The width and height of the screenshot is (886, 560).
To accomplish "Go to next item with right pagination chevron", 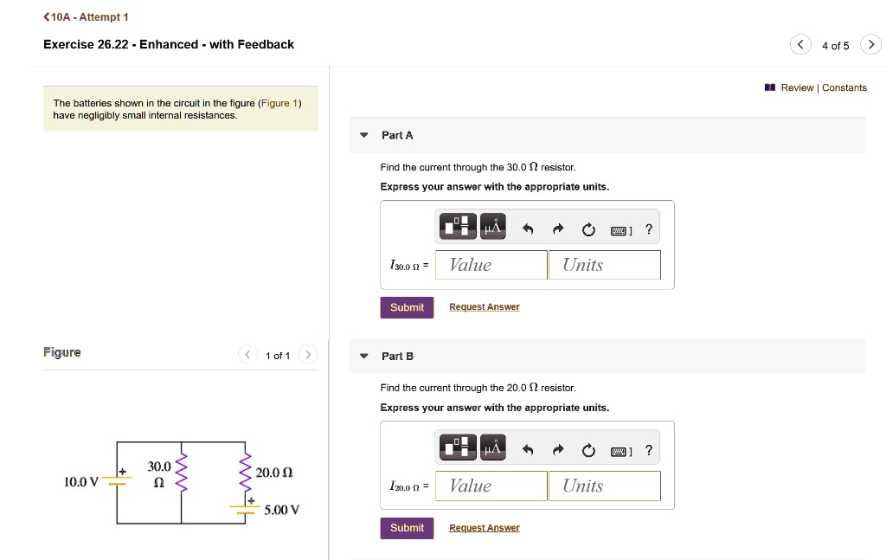I will pyautogui.click(x=870, y=43).
